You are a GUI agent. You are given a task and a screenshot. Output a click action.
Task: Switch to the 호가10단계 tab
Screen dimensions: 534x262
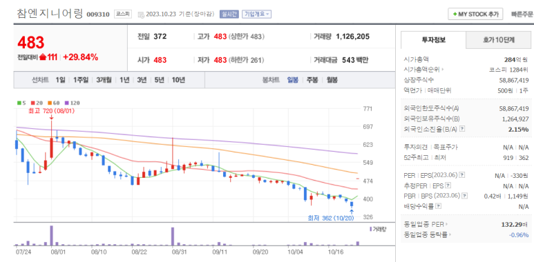coord(498,40)
